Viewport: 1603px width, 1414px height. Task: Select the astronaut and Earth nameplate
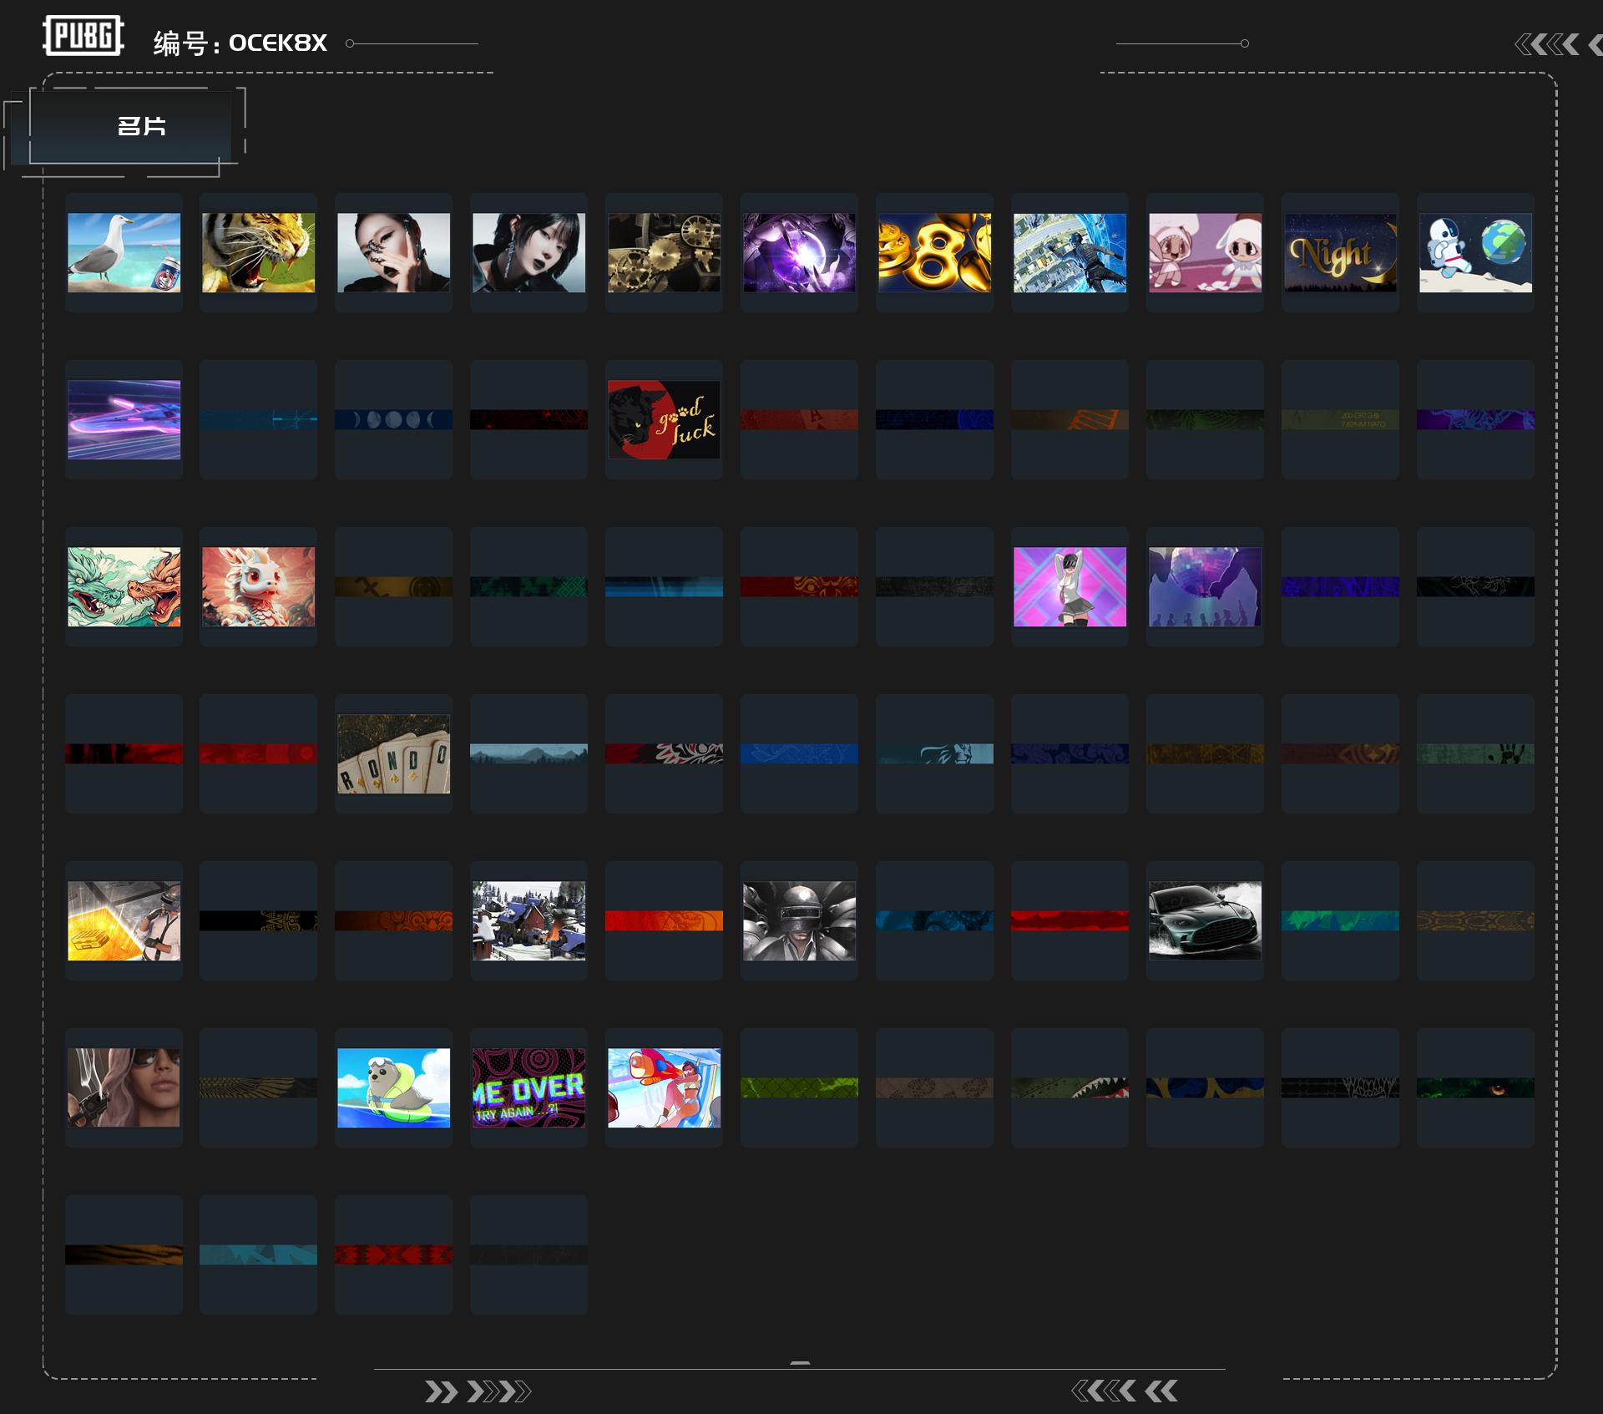coord(1475,252)
